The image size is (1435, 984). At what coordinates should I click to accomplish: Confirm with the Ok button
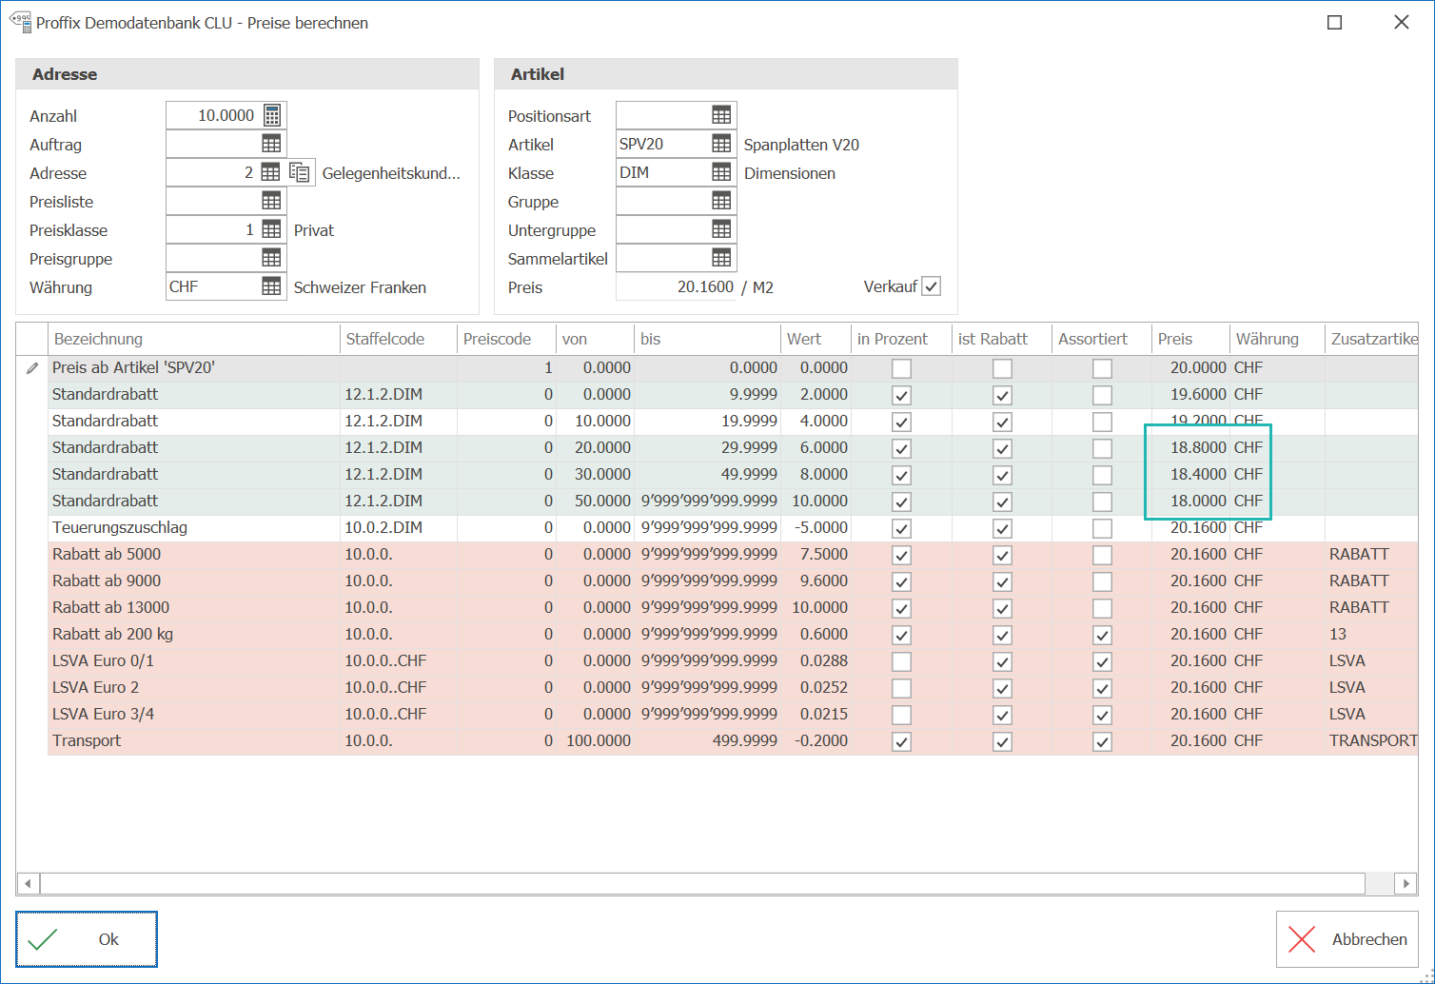[x=87, y=939]
